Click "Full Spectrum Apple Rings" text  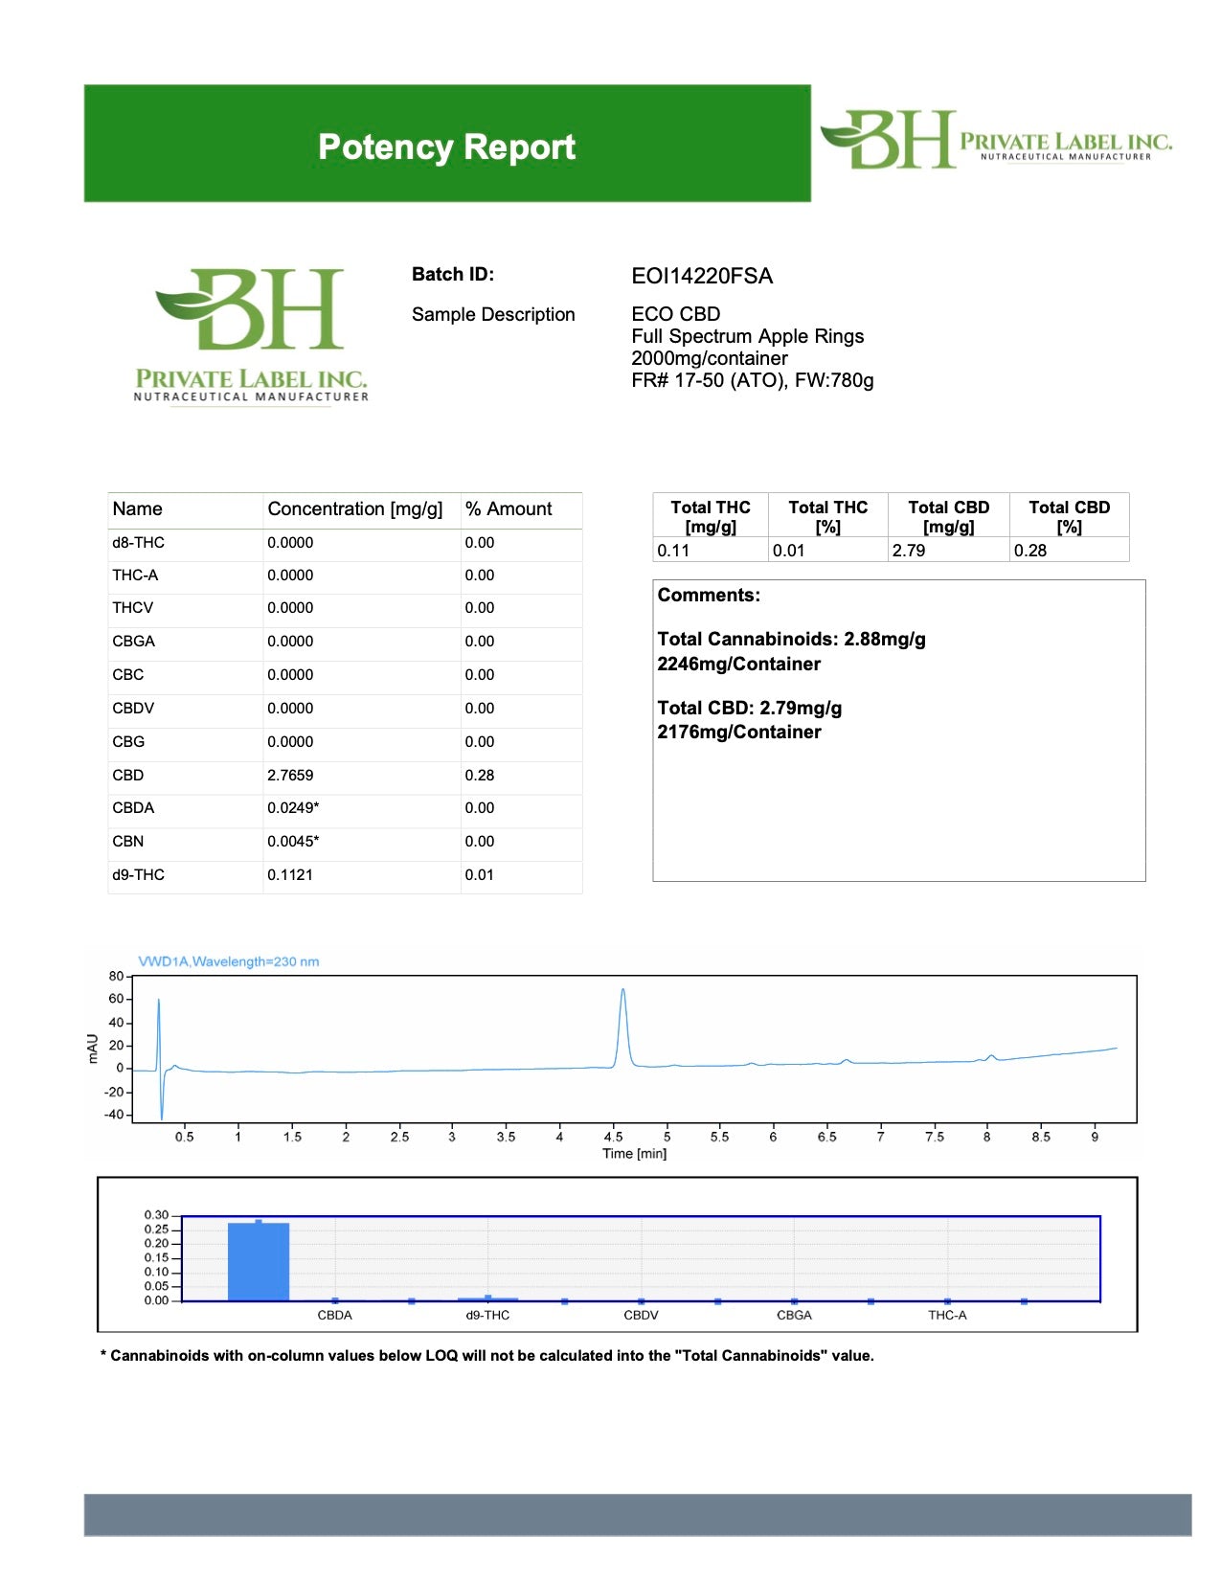coord(747,336)
